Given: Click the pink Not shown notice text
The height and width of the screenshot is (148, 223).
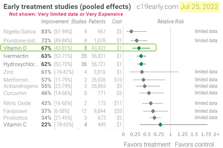Looking at the screenshot, I should point(66,14).
